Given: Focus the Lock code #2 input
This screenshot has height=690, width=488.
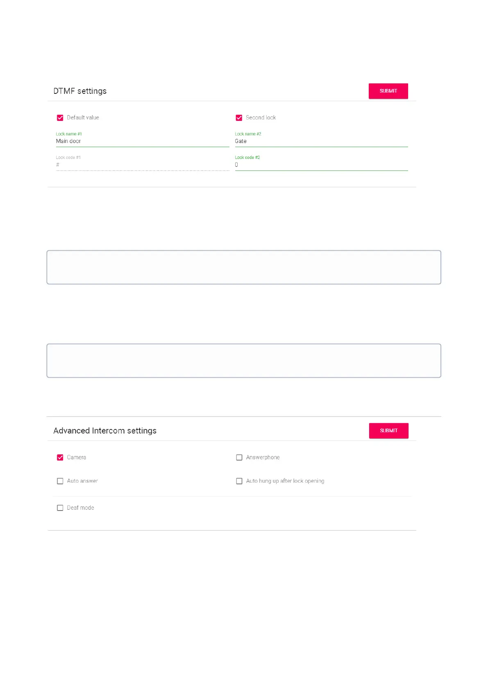Looking at the screenshot, I should pos(321,165).
